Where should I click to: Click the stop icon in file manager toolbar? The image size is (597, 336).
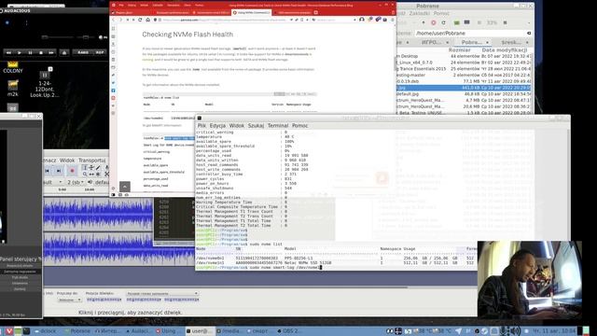click(x=433, y=22)
